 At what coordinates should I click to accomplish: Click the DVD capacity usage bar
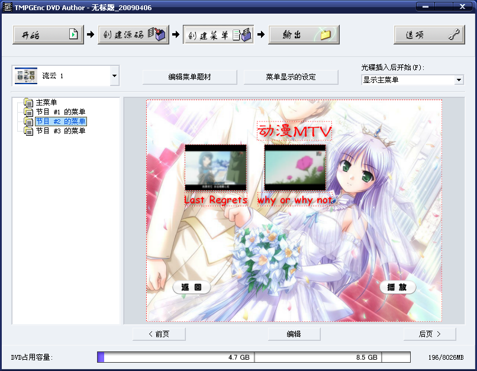[254, 357]
